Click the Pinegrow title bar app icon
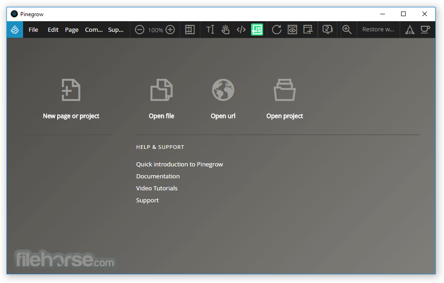This screenshot has height=283, width=444. pos(14,14)
